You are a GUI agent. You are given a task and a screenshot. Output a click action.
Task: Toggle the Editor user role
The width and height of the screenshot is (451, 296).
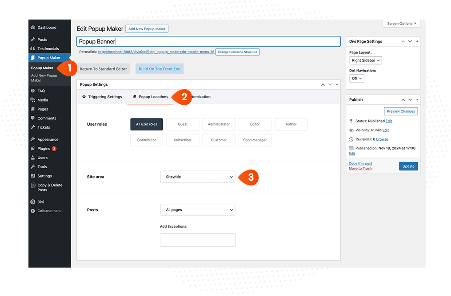pos(255,124)
